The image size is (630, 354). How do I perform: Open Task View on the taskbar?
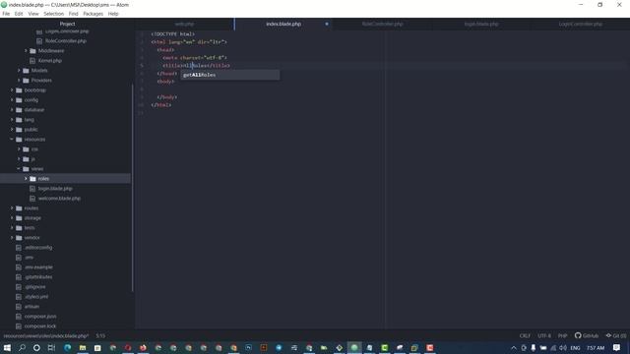[x=51, y=347]
